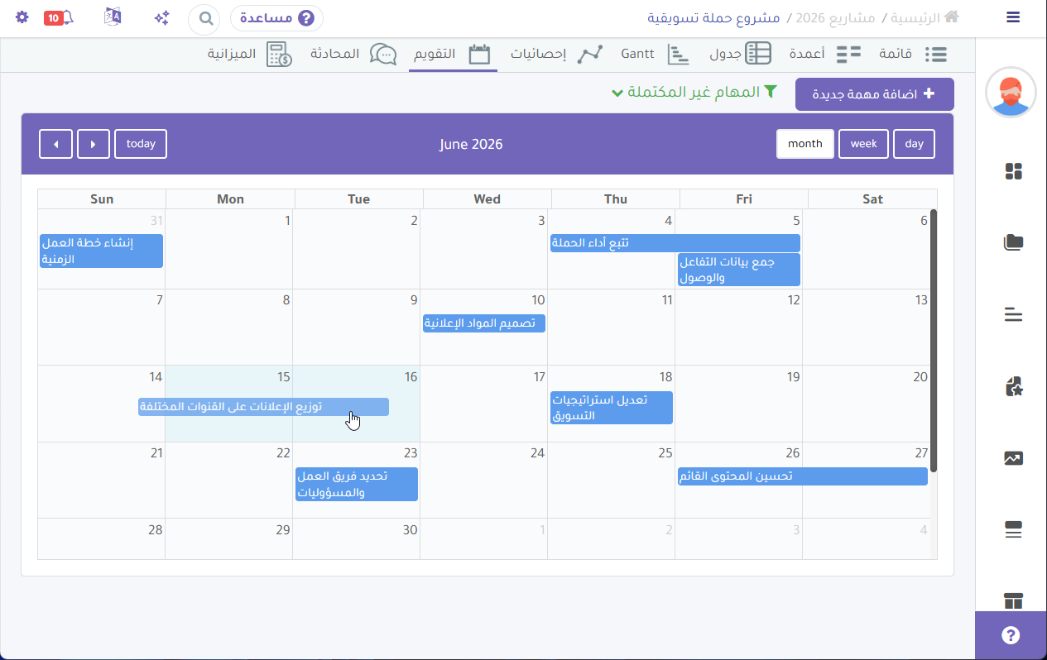Open notifications bell with 10 badge

59,17
